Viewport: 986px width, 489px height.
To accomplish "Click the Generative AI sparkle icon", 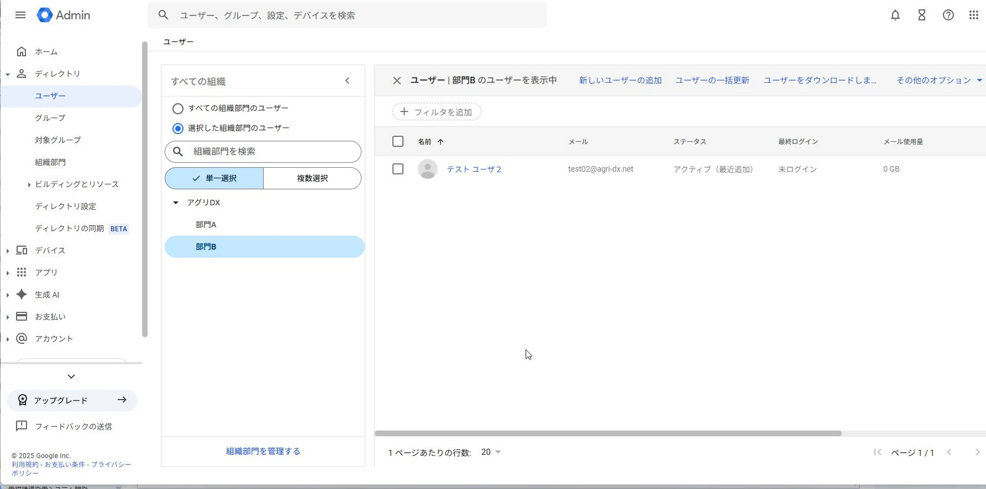I will coord(22,294).
